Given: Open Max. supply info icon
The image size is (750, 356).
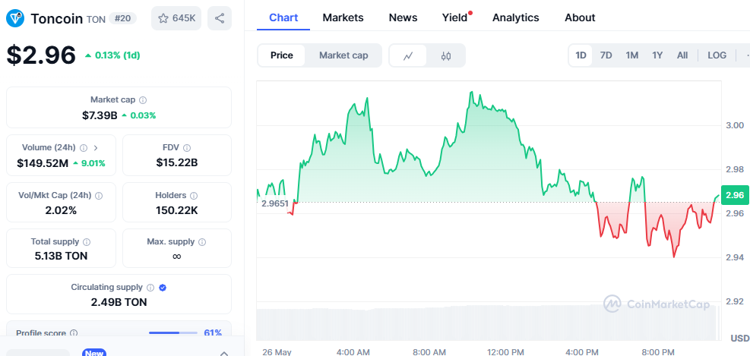Looking at the screenshot, I should 202,242.
